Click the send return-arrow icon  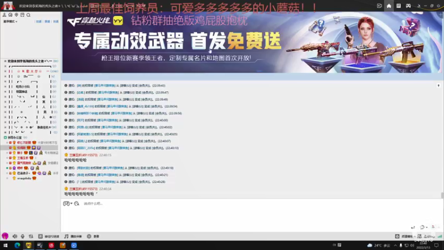tap(413, 227)
